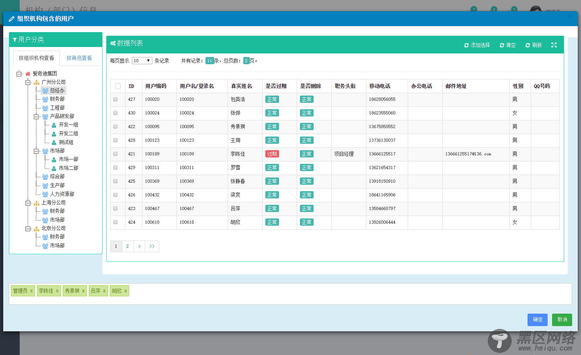Click the organization icon beside 北京分公司
Image resolution: width=581 pixels, height=355 pixels.
coord(37,229)
